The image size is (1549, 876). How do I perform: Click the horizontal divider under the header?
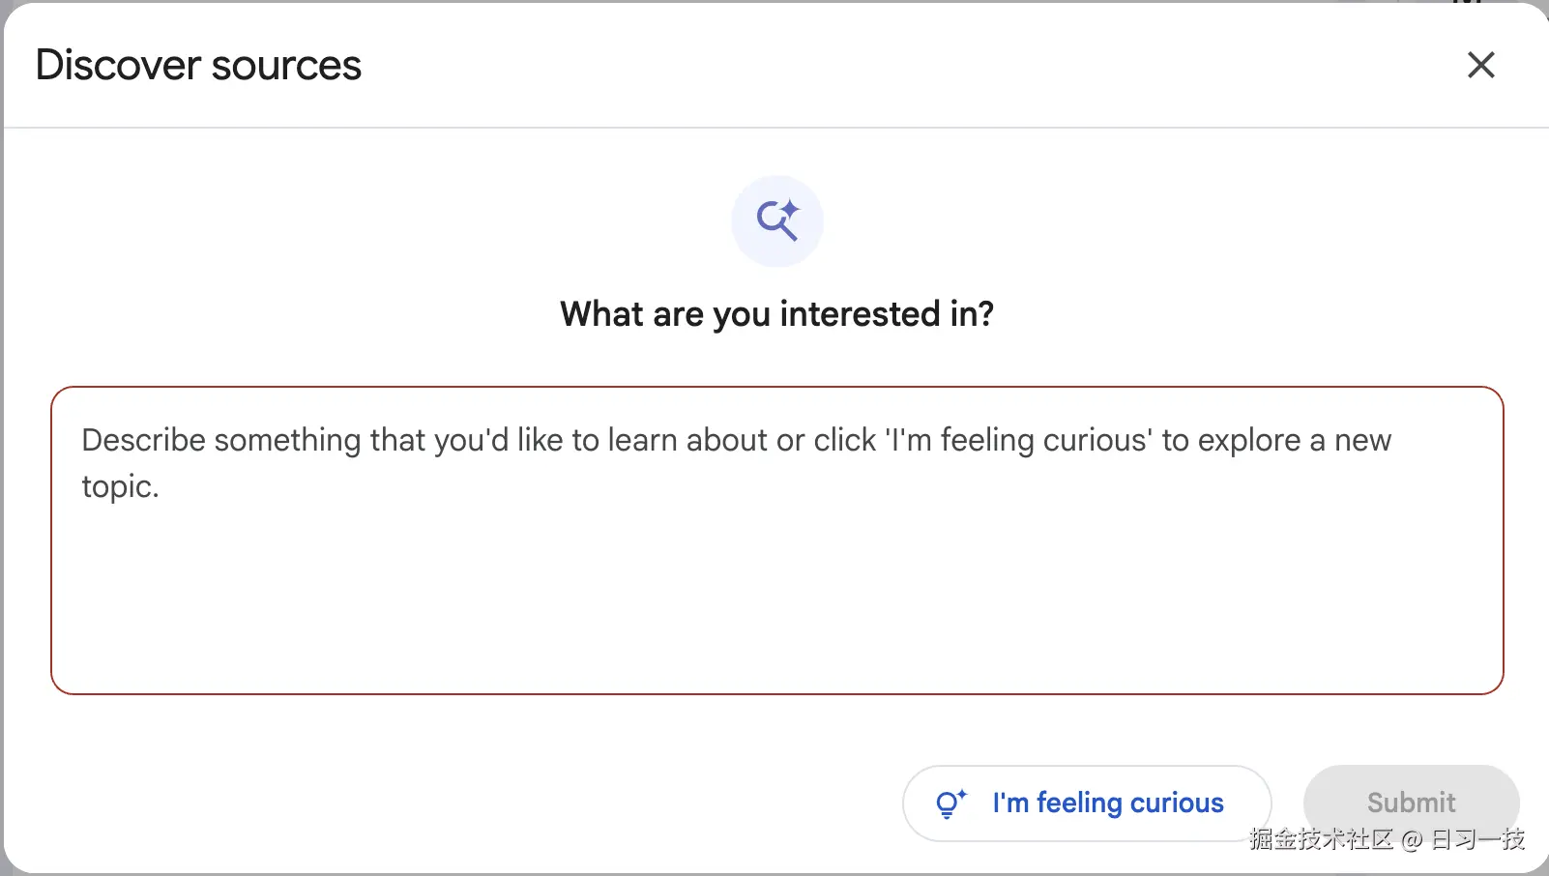point(776,128)
